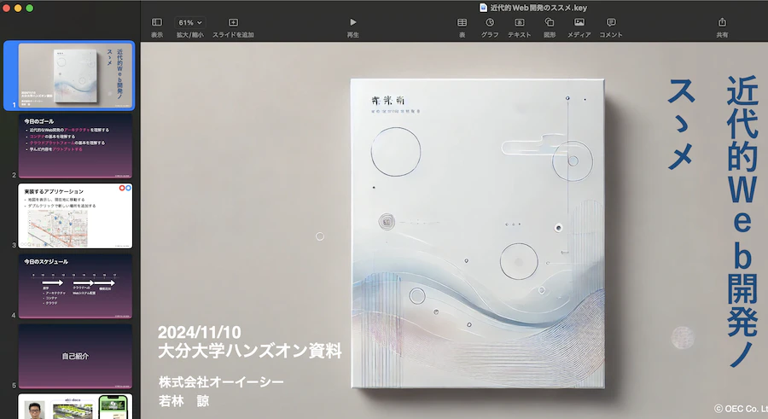Select slide 3 thumbnail 実装するアプリケーション
The height and width of the screenshot is (419, 768).
pyautogui.click(x=75, y=216)
